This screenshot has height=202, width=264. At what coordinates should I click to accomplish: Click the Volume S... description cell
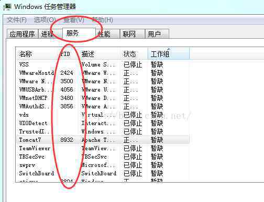[x=98, y=64]
